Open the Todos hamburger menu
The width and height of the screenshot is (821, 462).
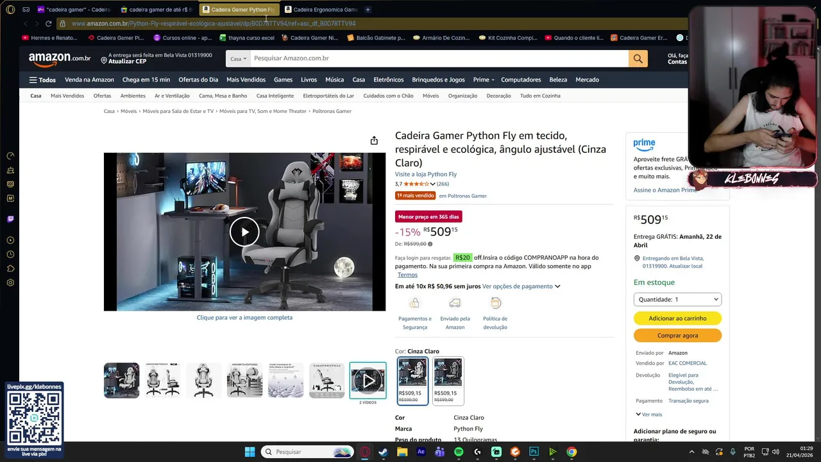[x=42, y=80]
